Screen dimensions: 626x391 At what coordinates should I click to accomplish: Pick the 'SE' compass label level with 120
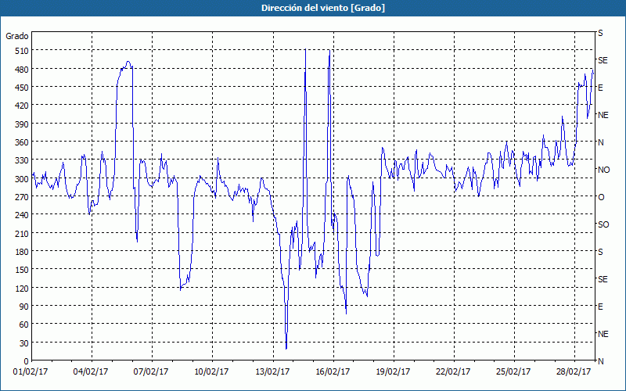[x=603, y=279]
